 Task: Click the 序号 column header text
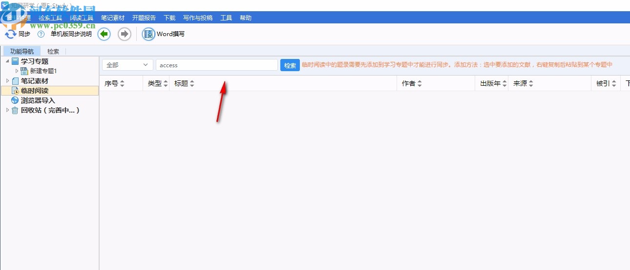(111, 84)
